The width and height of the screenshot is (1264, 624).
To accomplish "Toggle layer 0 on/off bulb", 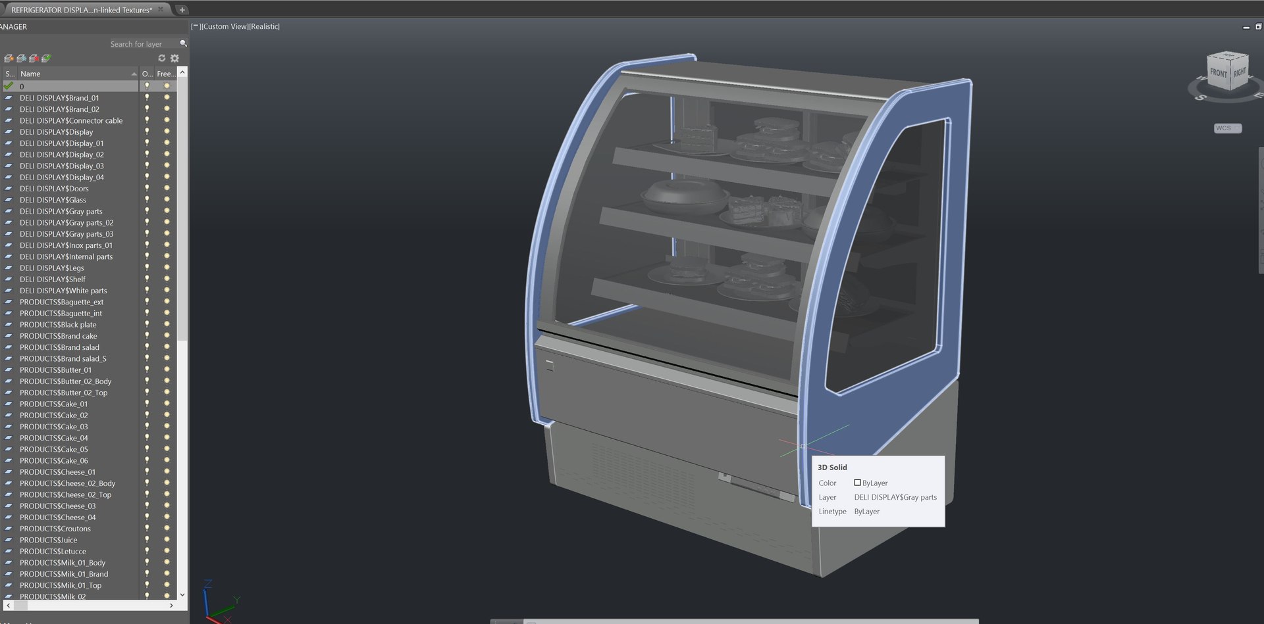I will pos(147,86).
